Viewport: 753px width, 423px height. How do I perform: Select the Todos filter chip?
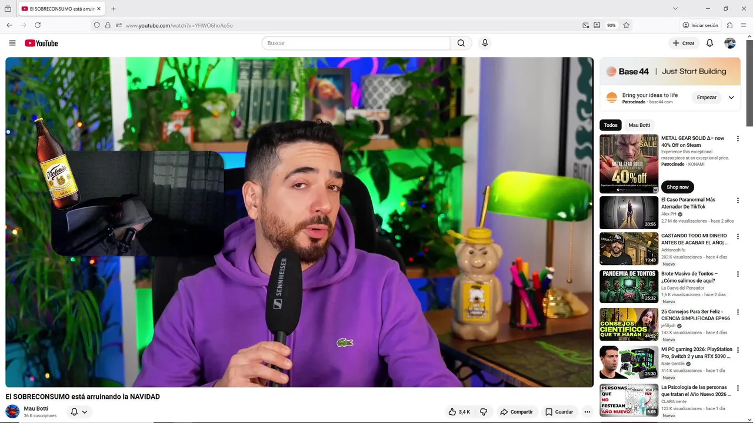pyautogui.click(x=611, y=125)
